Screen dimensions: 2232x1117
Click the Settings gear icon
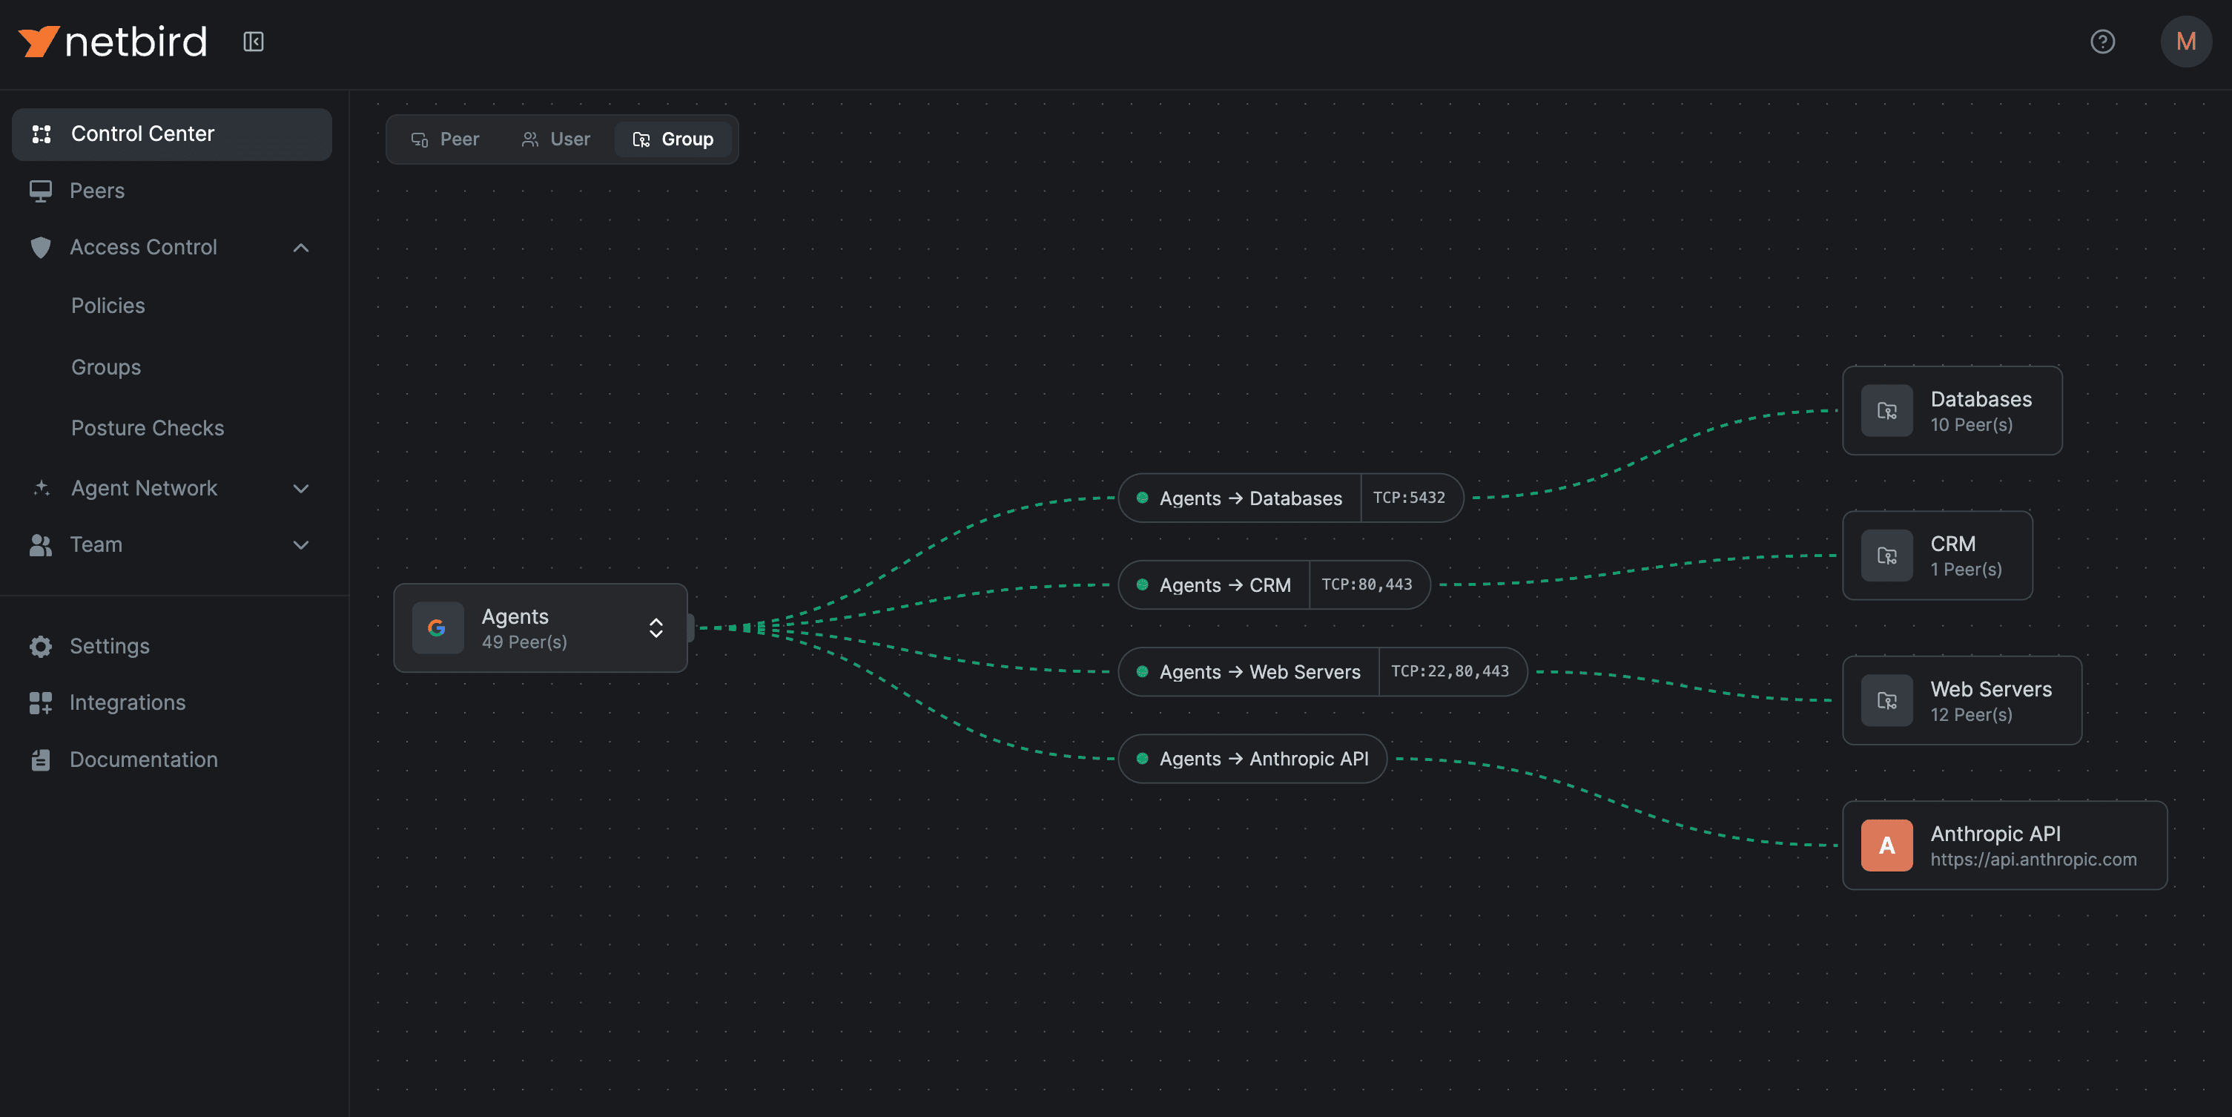pyautogui.click(x=40, y=647)
